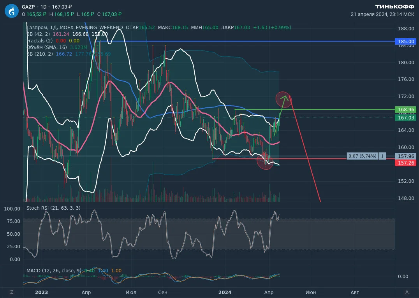
Task: Click the Газпром, 1Д, MOEX_EVENING_WEEKEND chart title
Action: 74,28
